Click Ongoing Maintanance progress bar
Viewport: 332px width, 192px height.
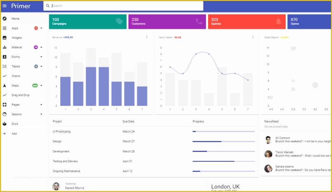pyautogui.click(x=224, y=171)
